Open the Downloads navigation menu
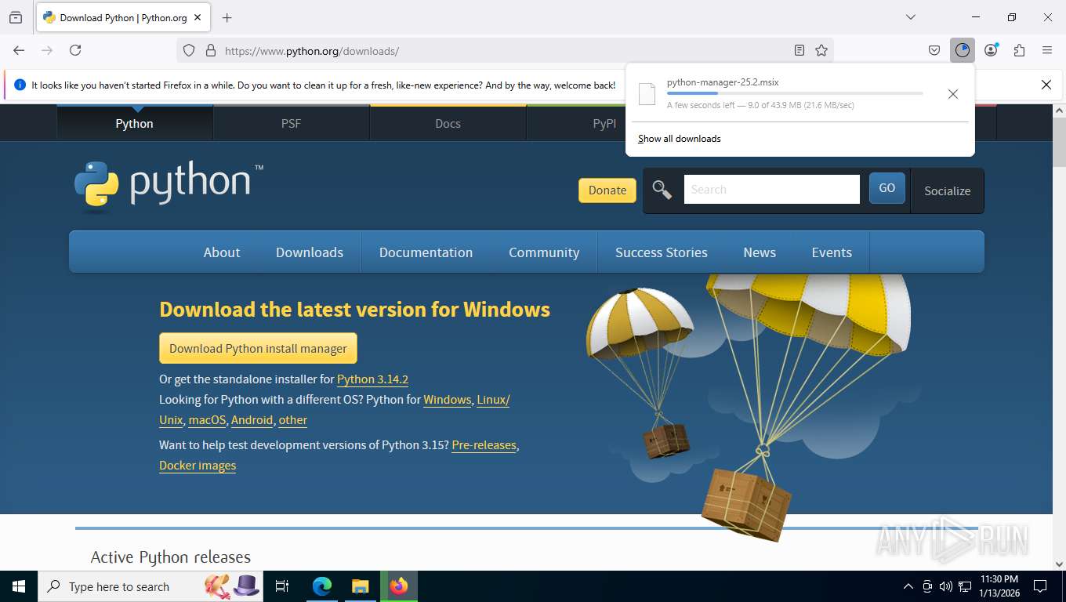 click(310, 252)
